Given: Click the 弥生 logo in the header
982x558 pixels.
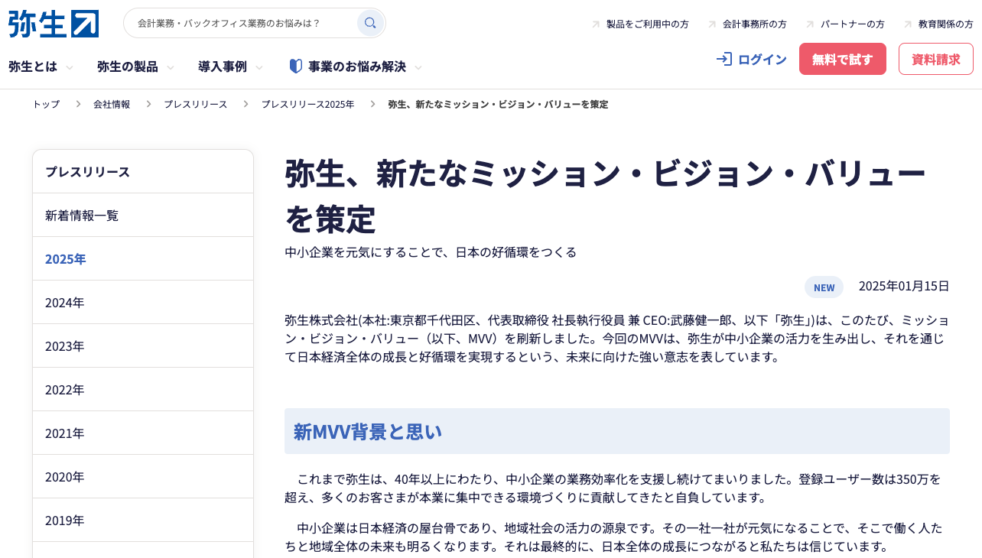Looking at the screenshot, I should [54, 24].
